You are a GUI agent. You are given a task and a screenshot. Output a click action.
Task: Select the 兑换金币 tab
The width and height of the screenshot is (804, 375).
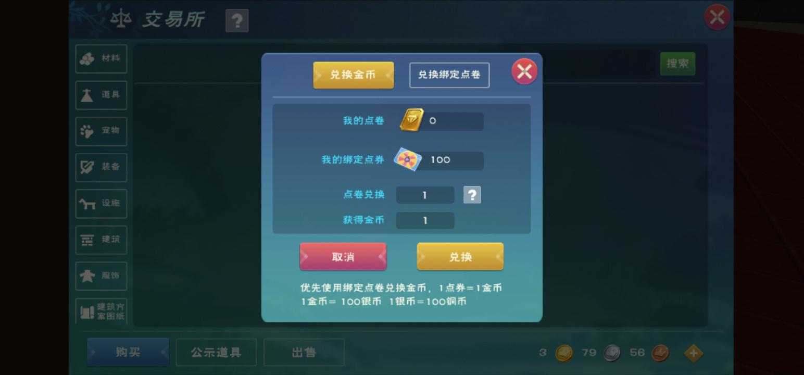point(353,75)
